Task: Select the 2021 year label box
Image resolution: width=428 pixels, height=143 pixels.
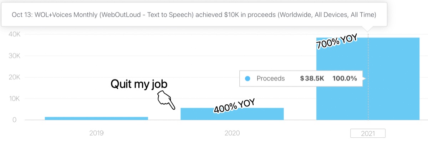Action: [x=368, y=133]
